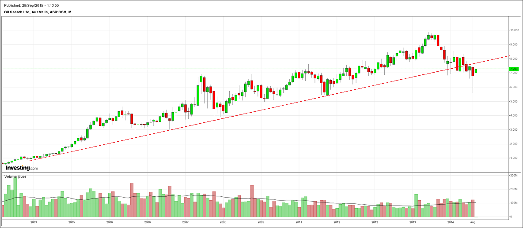
Task: Click the 1.000 price axis label
Action: pyautogui.click(x=514, y=158)
